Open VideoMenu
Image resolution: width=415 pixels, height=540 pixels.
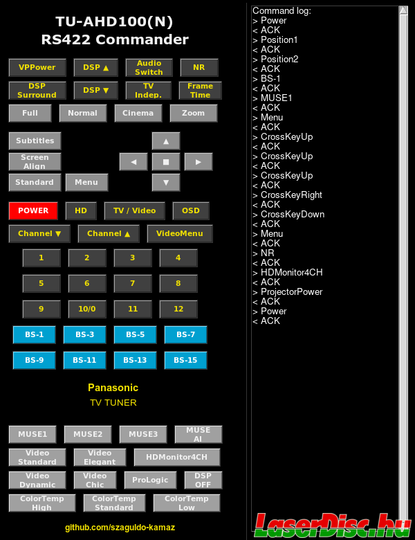[x=180, y=233]
